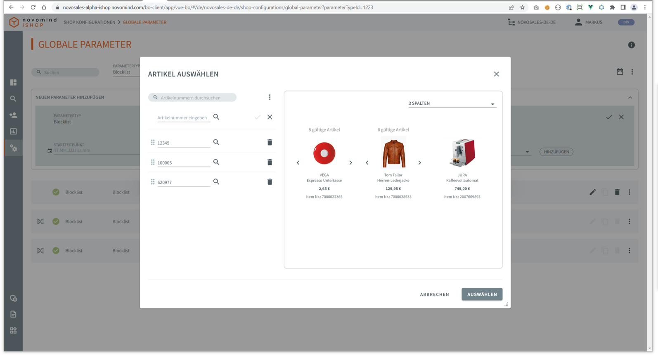Look up article 100005 with magnifier
This screenshot has height=355, width=658.
coord(216,162)
